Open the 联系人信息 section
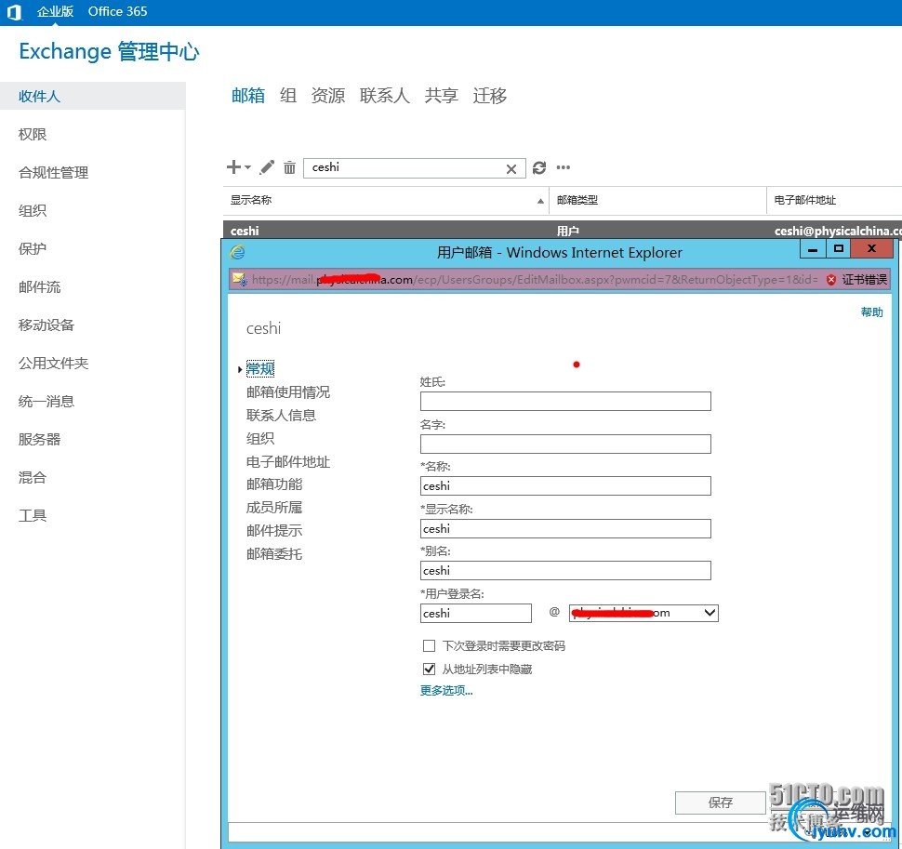The height and width of the screenshot is (849, 902). [x=282, y=416]
